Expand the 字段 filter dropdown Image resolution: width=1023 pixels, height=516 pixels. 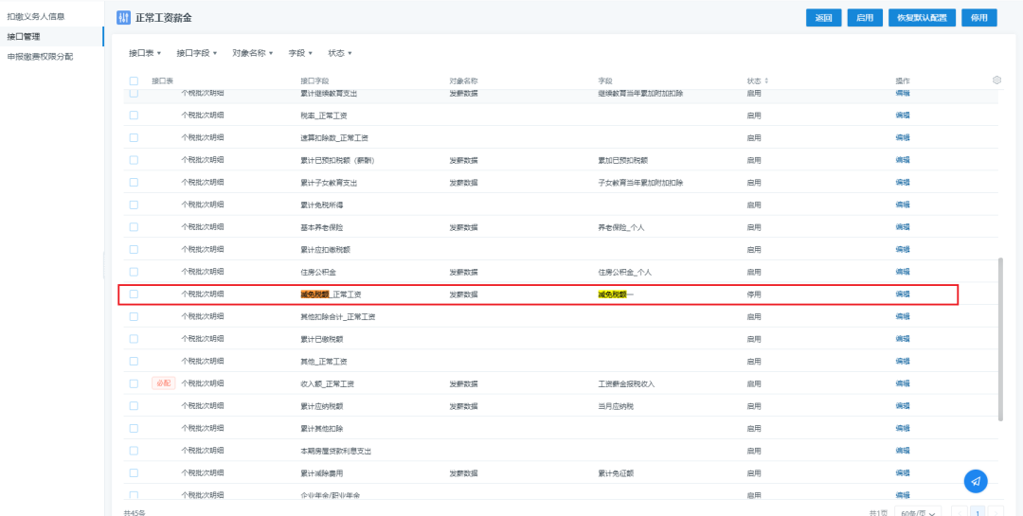pos(301,53)
